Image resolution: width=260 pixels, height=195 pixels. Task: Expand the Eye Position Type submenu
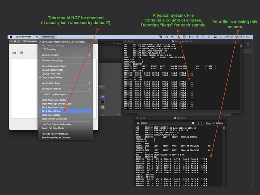pos(65,83)
